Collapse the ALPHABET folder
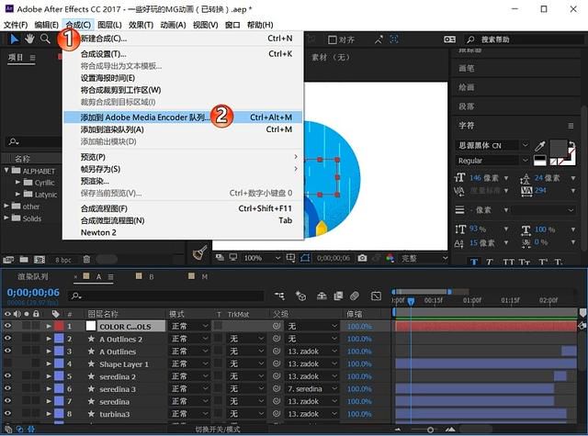588x436 pixels. tap(6, 171)
